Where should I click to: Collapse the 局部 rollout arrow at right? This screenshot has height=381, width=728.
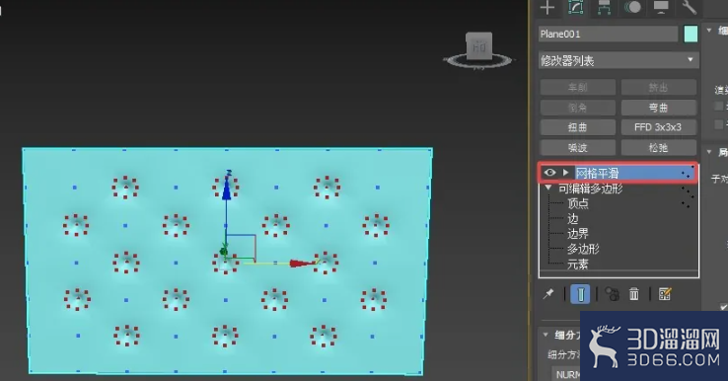click(709, 151)
